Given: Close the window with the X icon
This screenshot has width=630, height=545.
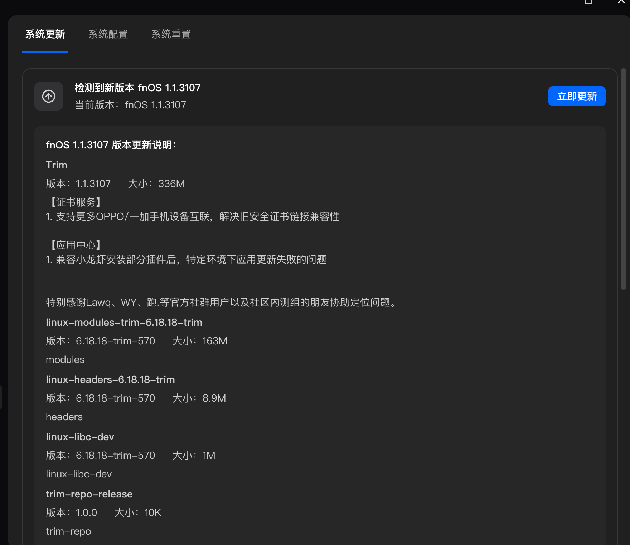Looking at the screenshot, I should [621, 1].
